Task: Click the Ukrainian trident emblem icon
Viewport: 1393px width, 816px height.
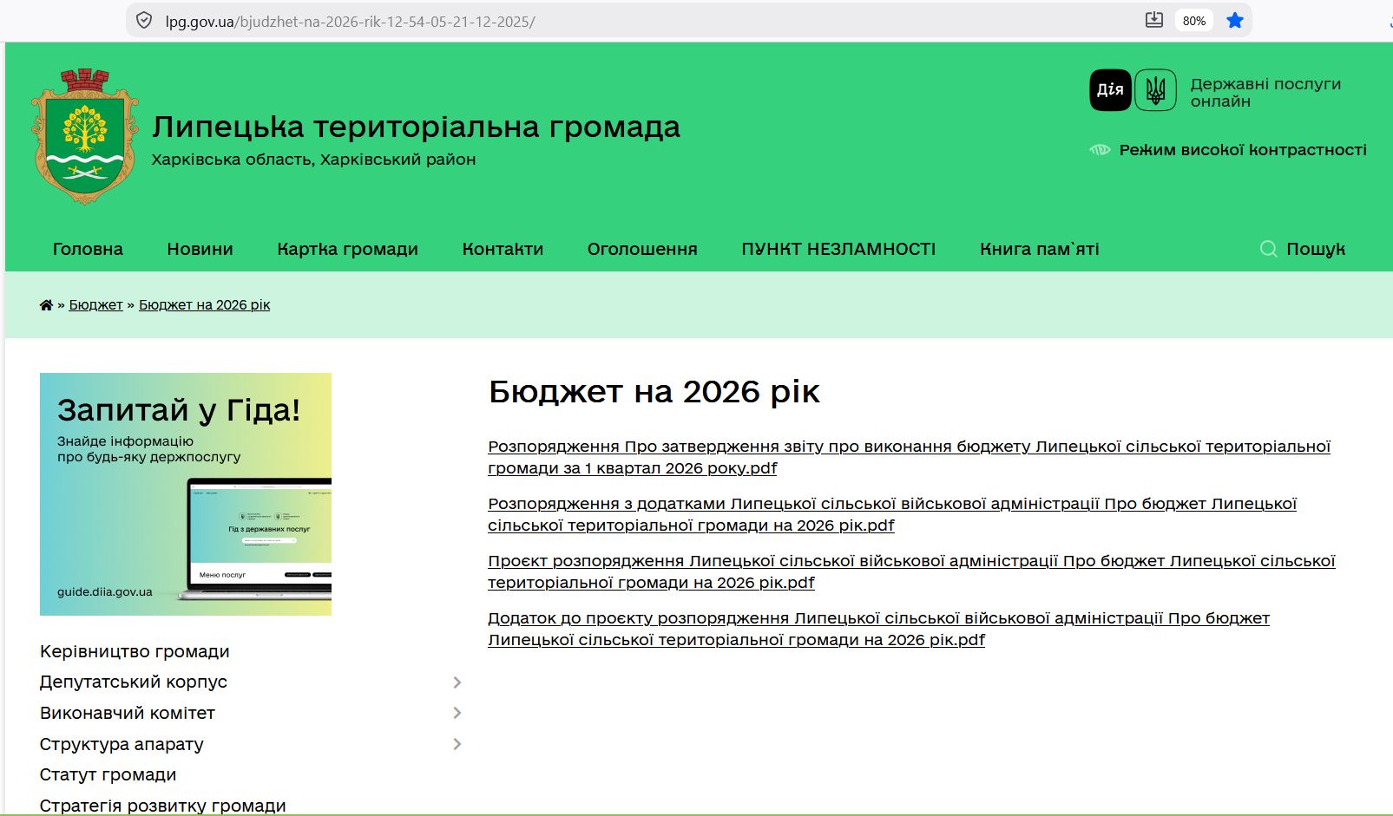Action: coord(1155,89)
